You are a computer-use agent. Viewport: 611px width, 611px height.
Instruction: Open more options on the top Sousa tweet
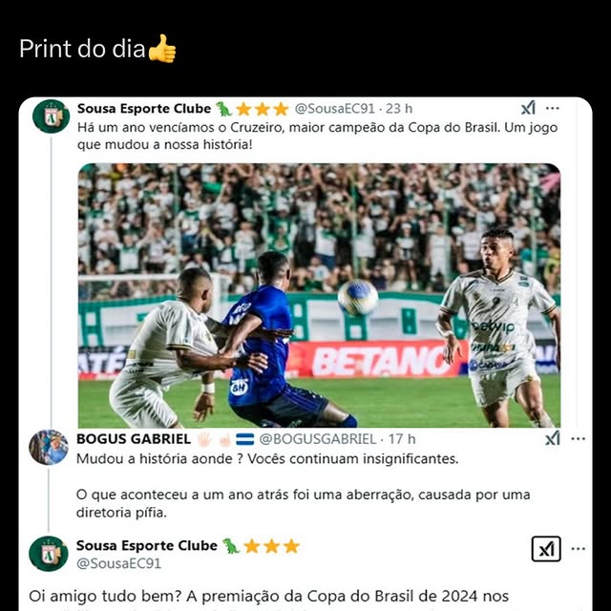(x=553, y=109)
